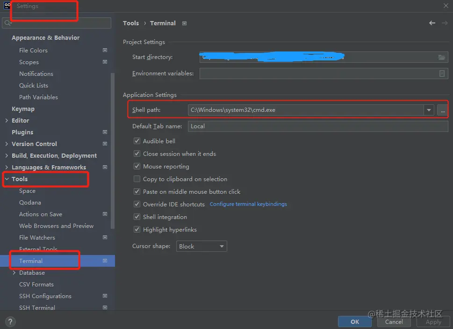The width and height of the screenshot is (453, 329).
Task: Open File Colors settings page
Action: pos(33,50)
